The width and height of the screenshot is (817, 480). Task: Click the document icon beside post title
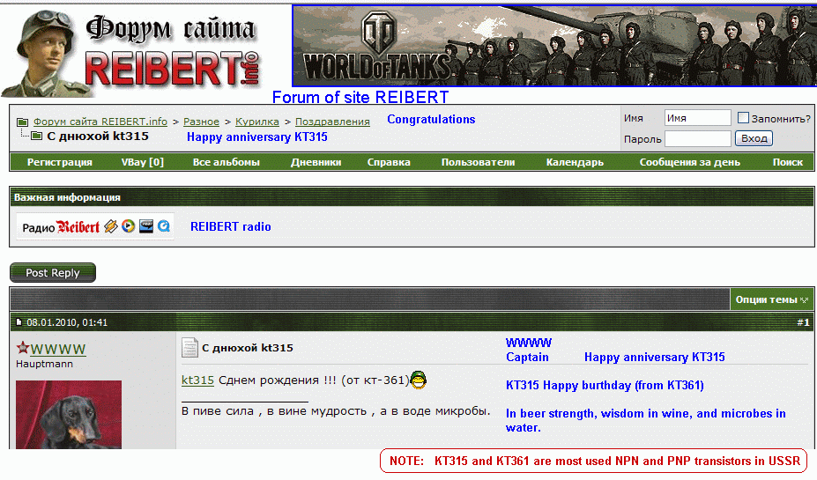click(x=189, y=348)
